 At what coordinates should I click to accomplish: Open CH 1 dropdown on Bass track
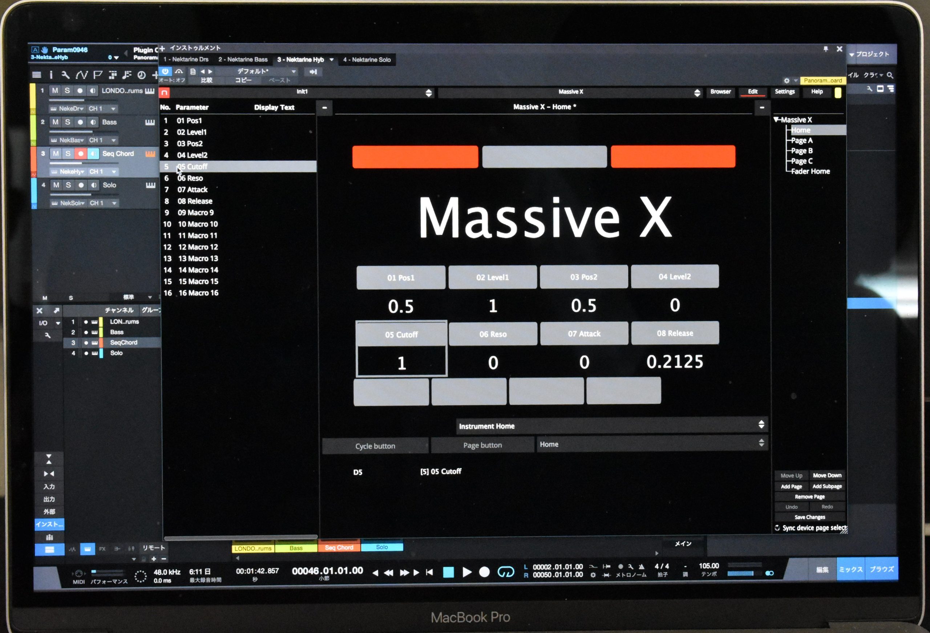point(102,140)
